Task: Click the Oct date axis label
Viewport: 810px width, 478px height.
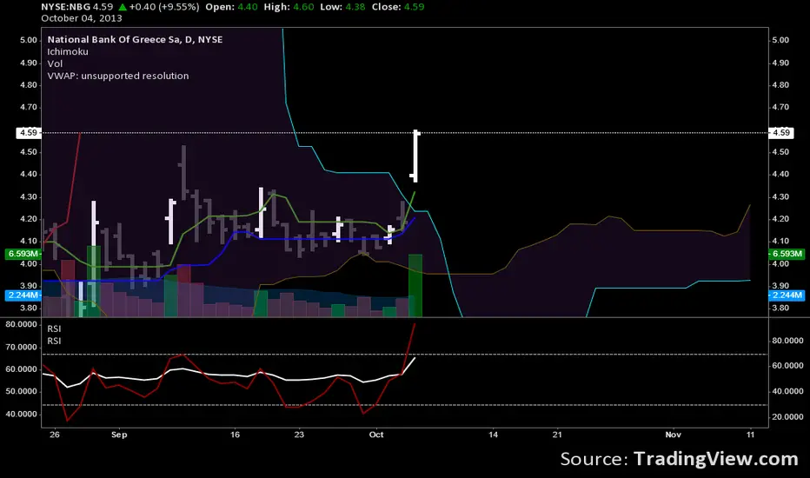Action: [x=376, y=435]
